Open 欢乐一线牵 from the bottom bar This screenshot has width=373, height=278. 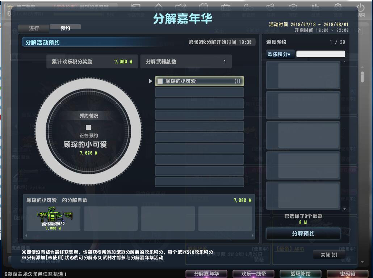tap(253, 274)
